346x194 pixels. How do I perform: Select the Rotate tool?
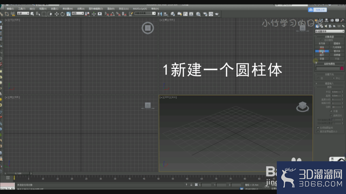[62, 14]
